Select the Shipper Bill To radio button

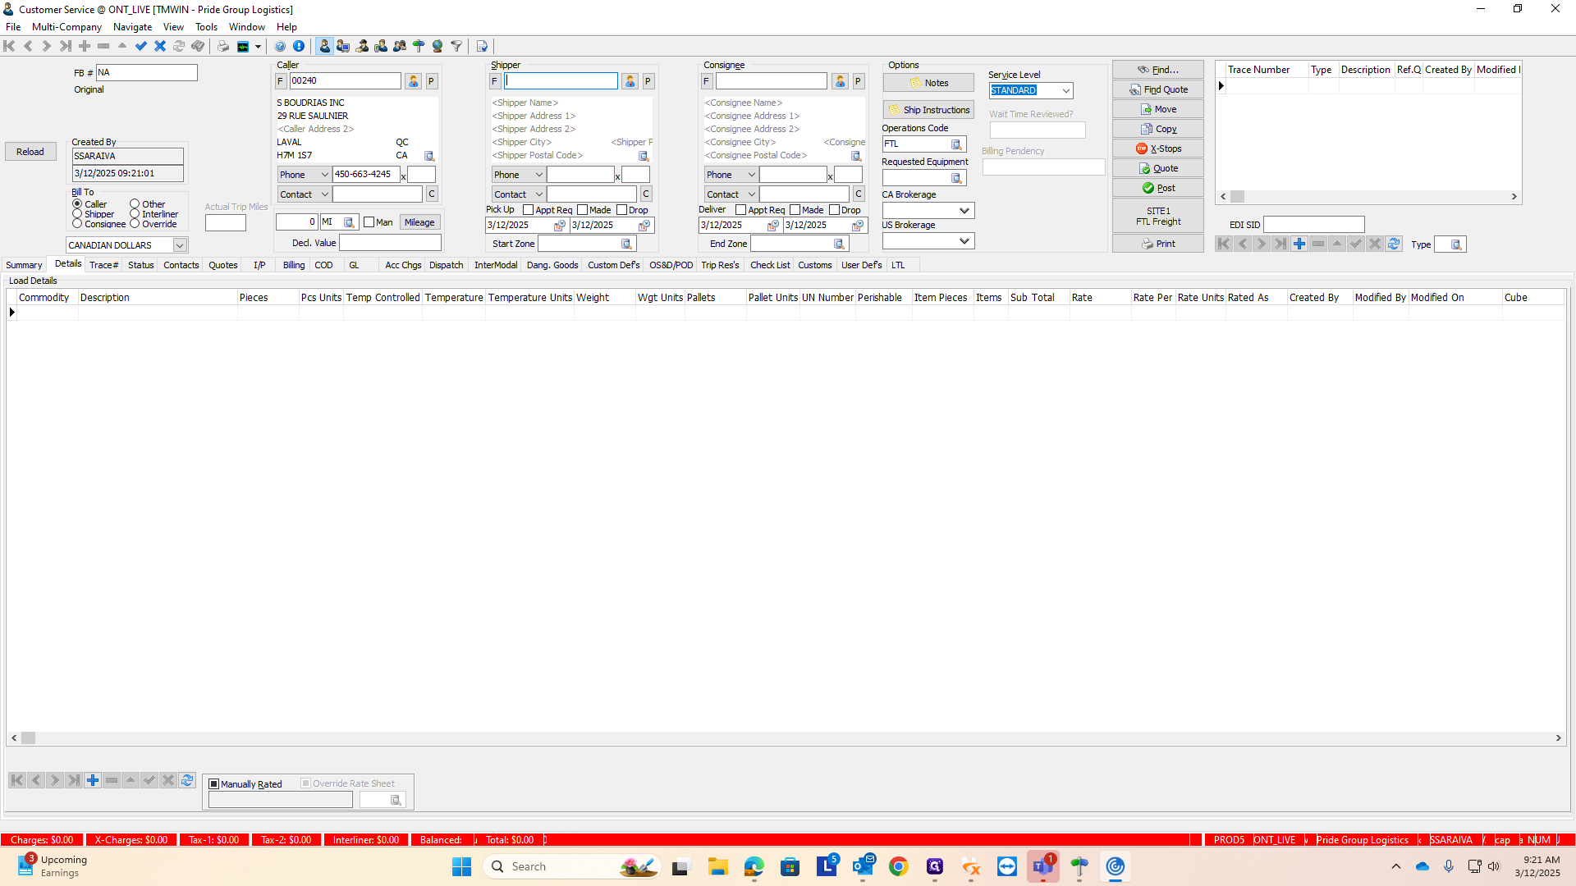click(x=77, y=214)
